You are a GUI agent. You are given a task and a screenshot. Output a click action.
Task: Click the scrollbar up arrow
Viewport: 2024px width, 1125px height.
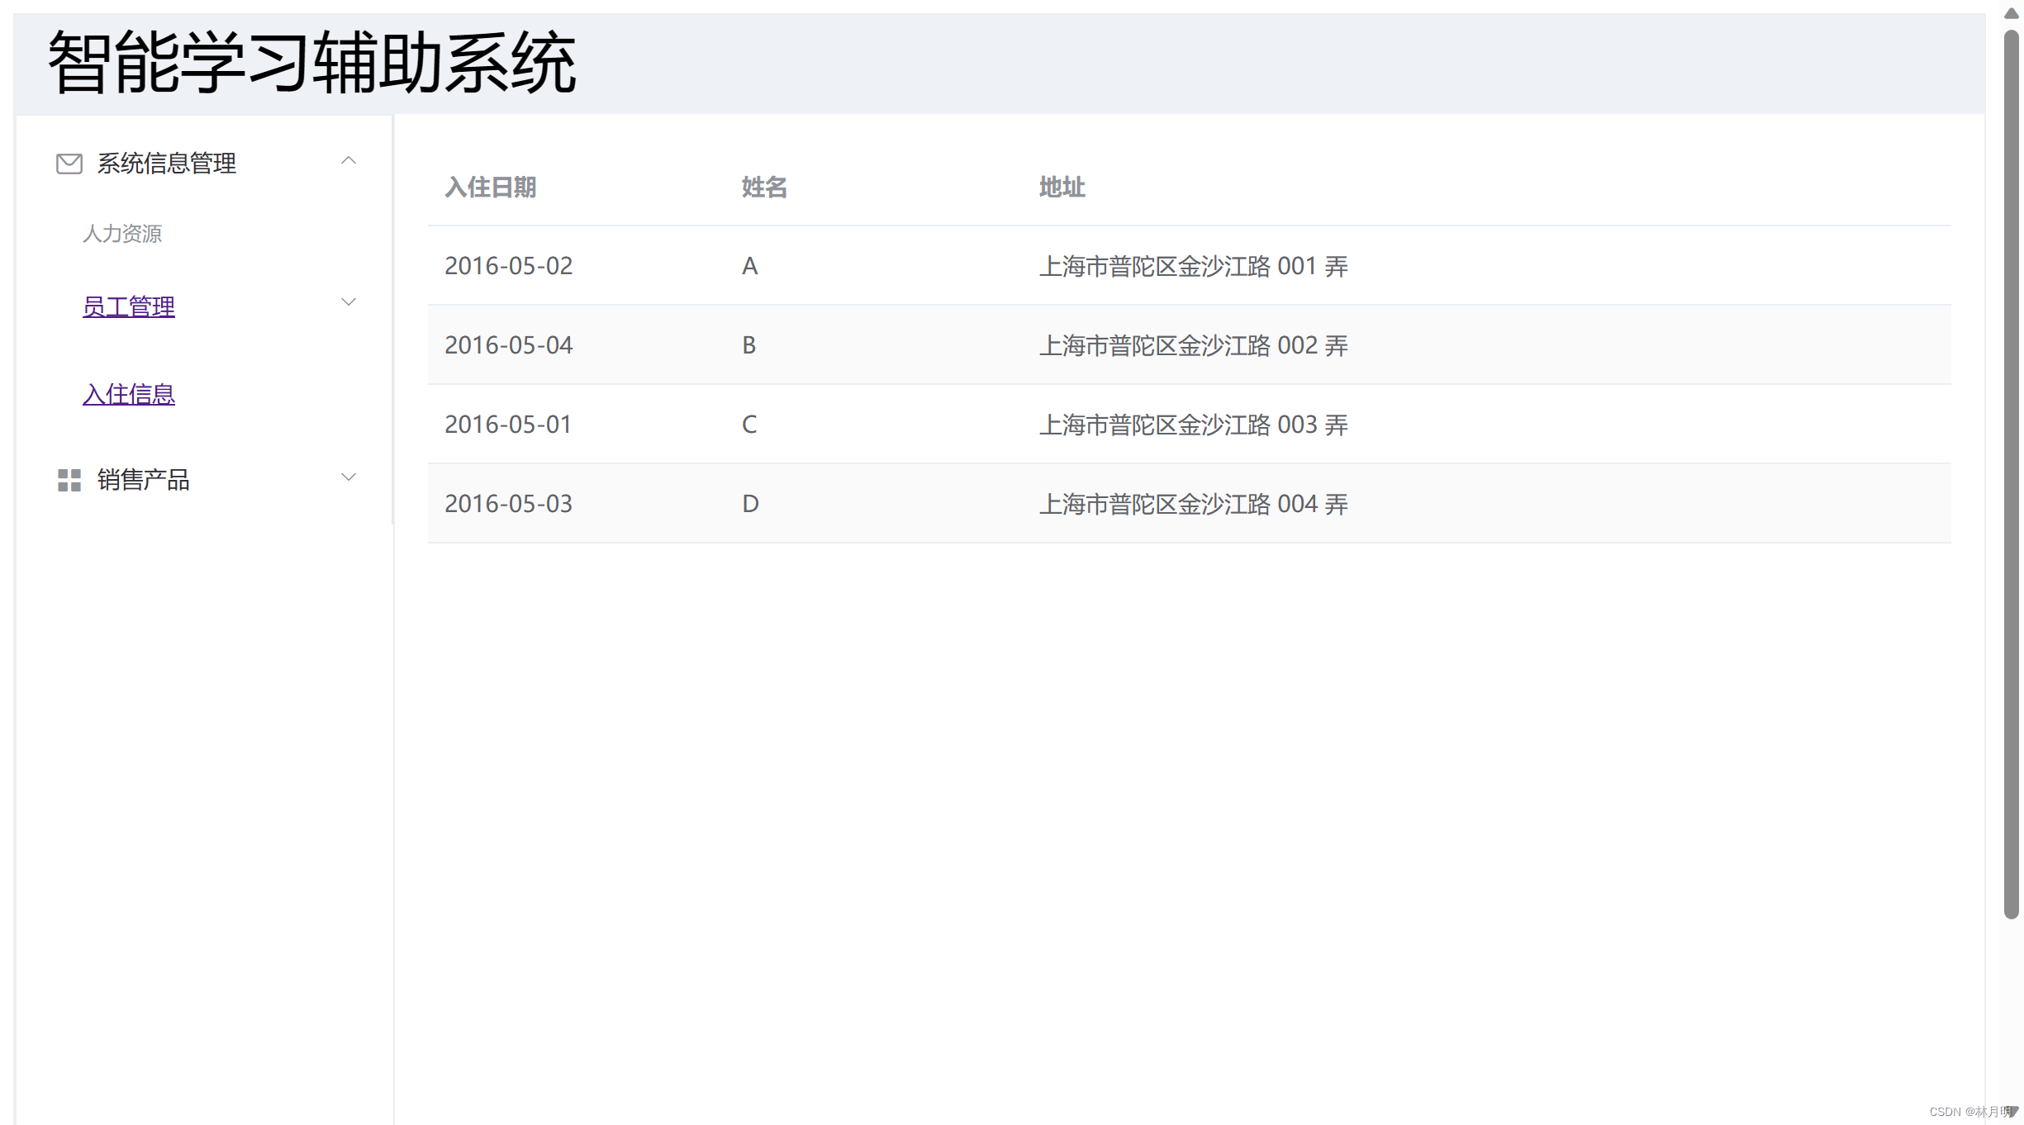click(x=2011, y=13)
